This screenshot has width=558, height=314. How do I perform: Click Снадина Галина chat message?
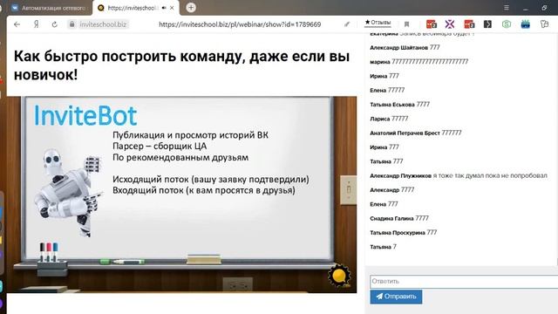[399, 218]
